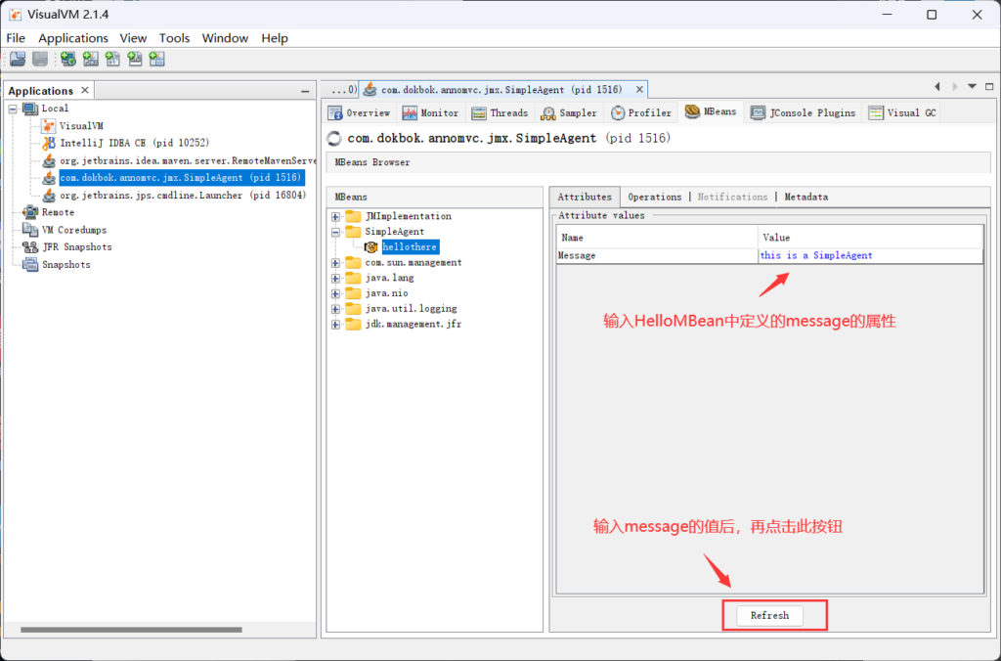Select 'IntelliJ IDEA CE (pid 10252)' in tree
The width and height of the screenshot is (1001, 661).
tap(135, 143)
